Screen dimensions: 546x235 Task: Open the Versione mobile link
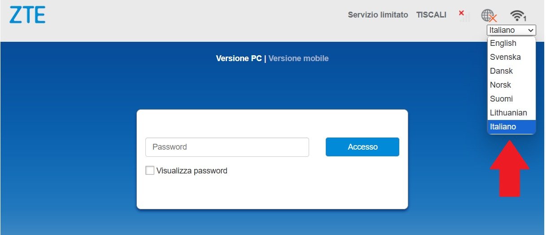pos(298,58)
